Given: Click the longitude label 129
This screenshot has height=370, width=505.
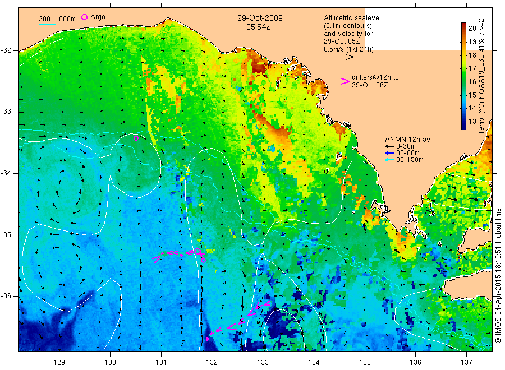Looking at the screenshot, I should (59, 363).
